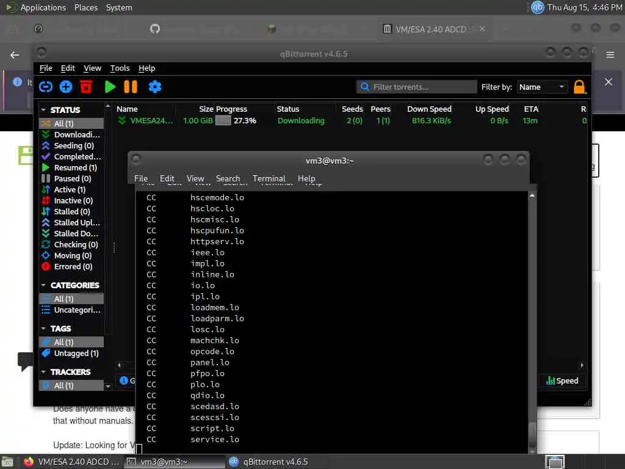Open qBittorrent File menu
This screenshot has width=625, height=469.
[x=46, y=68]
